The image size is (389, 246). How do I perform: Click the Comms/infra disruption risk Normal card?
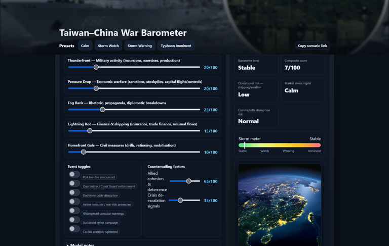(x=256, y=116)
